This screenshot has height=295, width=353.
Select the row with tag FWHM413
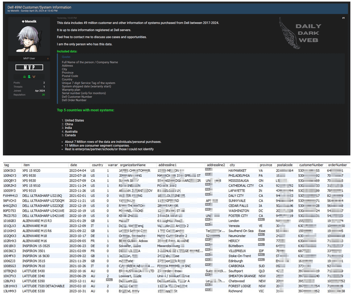coord(11,196)
